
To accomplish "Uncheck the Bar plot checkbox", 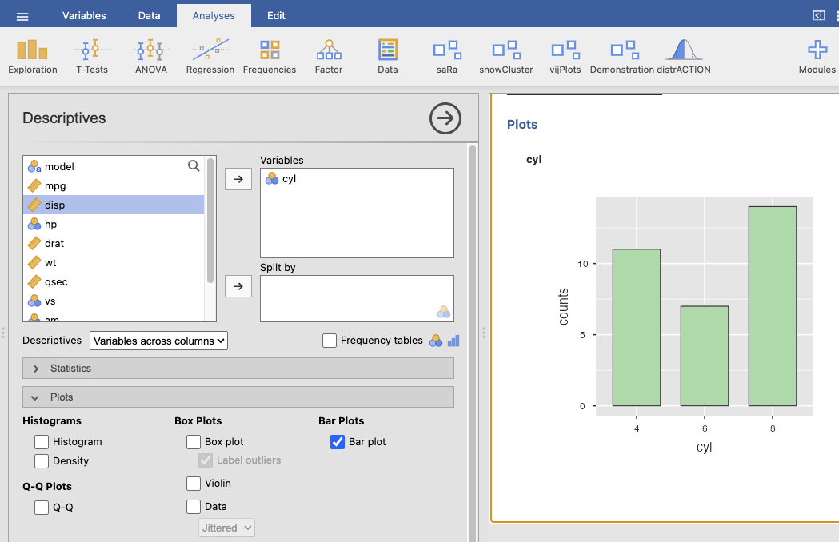I will point(338,441).
